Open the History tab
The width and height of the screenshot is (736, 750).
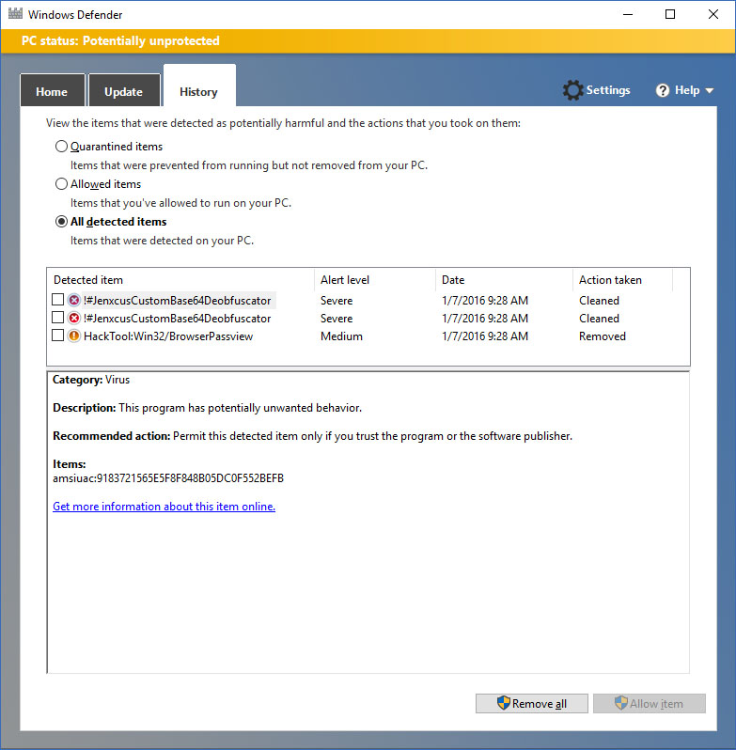click(x=199, y=87)
